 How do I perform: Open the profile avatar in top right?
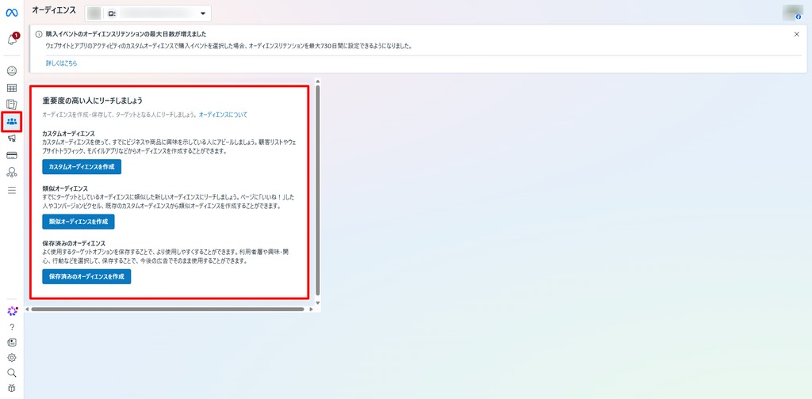(791, 13)
